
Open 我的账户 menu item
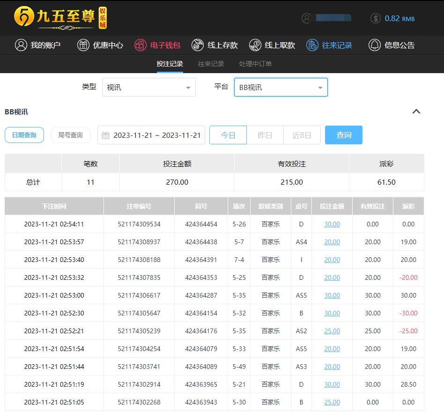coord(37,45)
